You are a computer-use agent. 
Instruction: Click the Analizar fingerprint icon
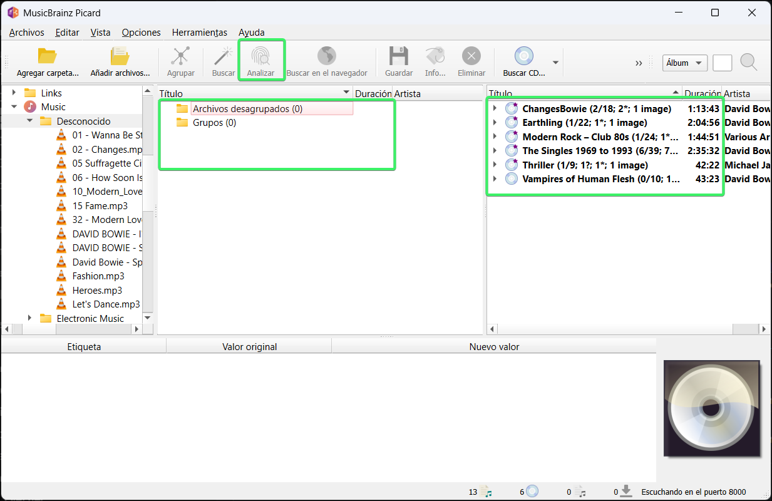(260, 56)
